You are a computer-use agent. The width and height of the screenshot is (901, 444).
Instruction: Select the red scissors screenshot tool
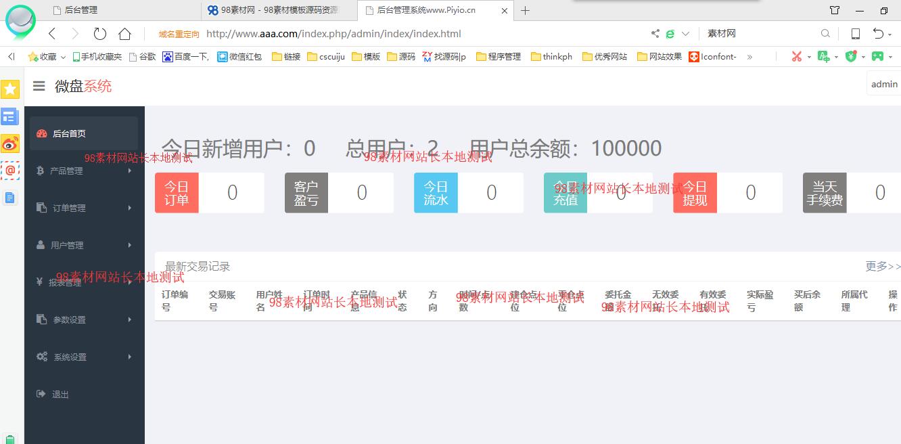796,56
